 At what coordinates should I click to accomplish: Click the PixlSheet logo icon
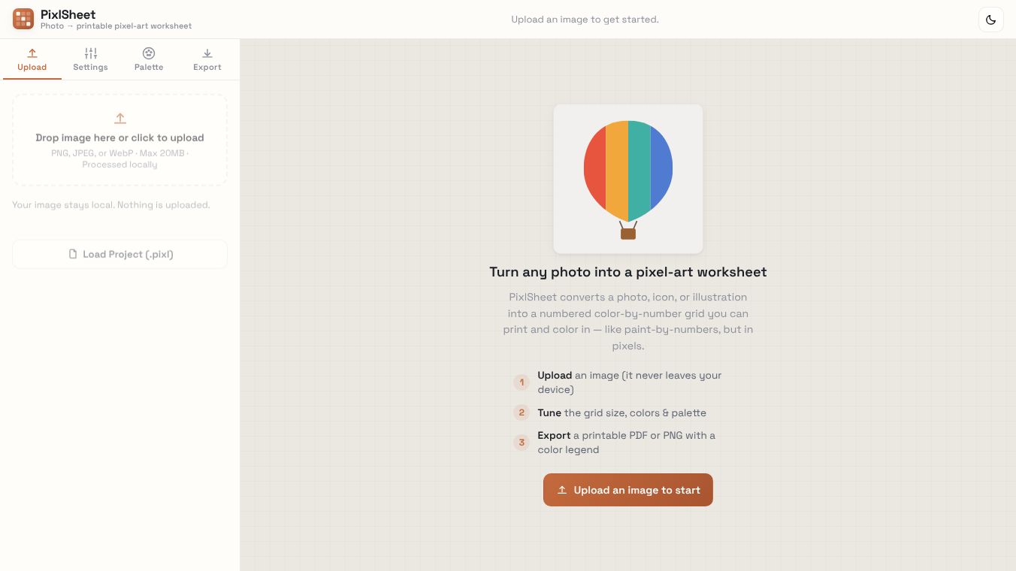tap(23, 19)
